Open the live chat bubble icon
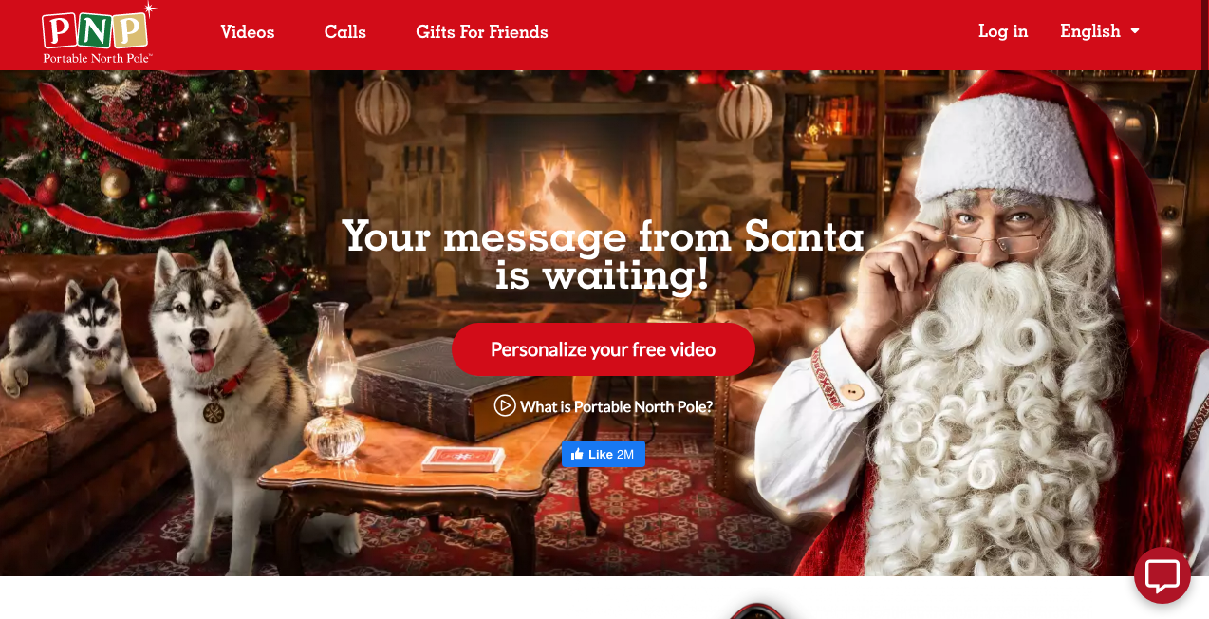The height and width of the screenshot is (619, 1209). (x=1162, y=575)
